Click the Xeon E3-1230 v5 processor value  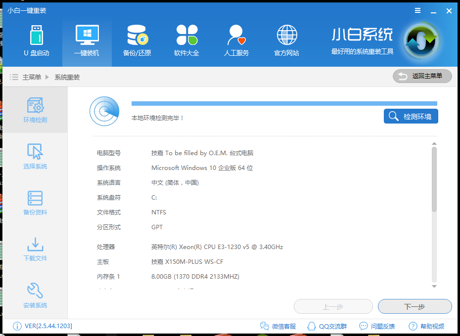point(217,247)
